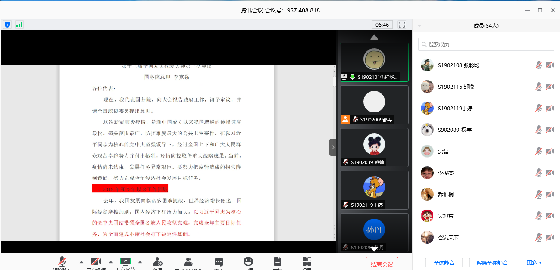Open the emoji reactions icon
Viewport: 560px width, 270px height.
click(248, 261)
